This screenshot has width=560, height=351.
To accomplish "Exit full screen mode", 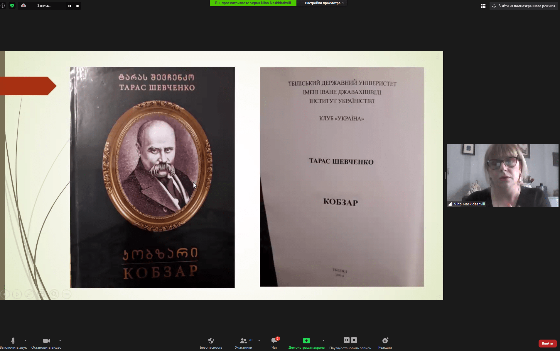I will [x=523, y=6].
